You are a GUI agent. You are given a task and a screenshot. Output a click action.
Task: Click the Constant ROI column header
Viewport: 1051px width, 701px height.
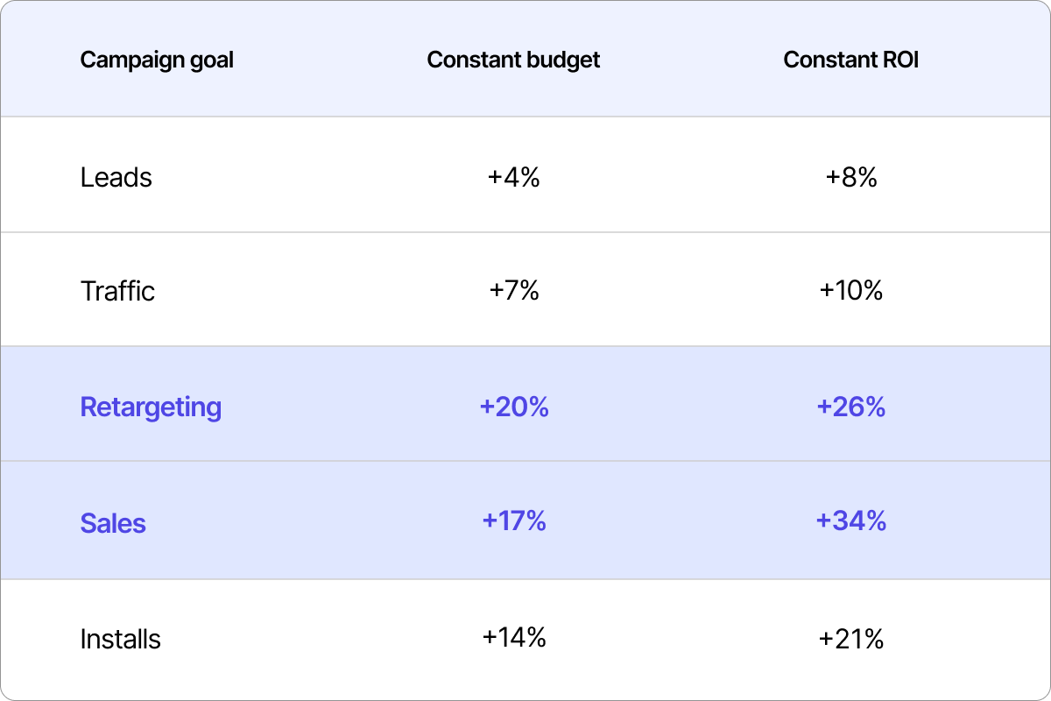pyautogui.click(x=850, y=60)
